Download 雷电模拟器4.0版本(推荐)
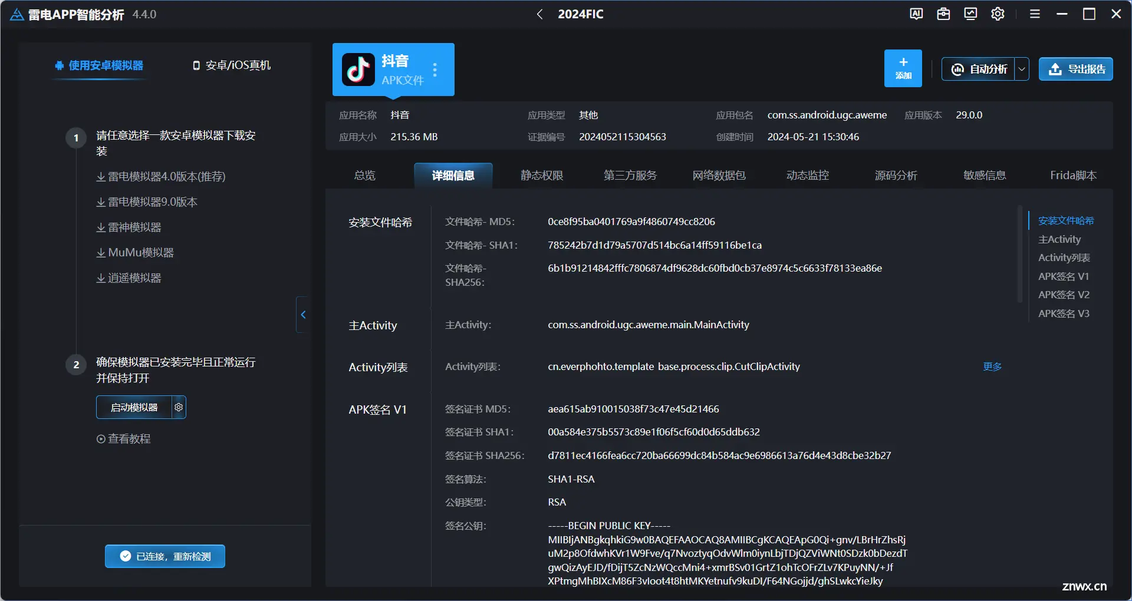Image resolution: width=1132 pixels, height=601 pixels. pos(160,177)
